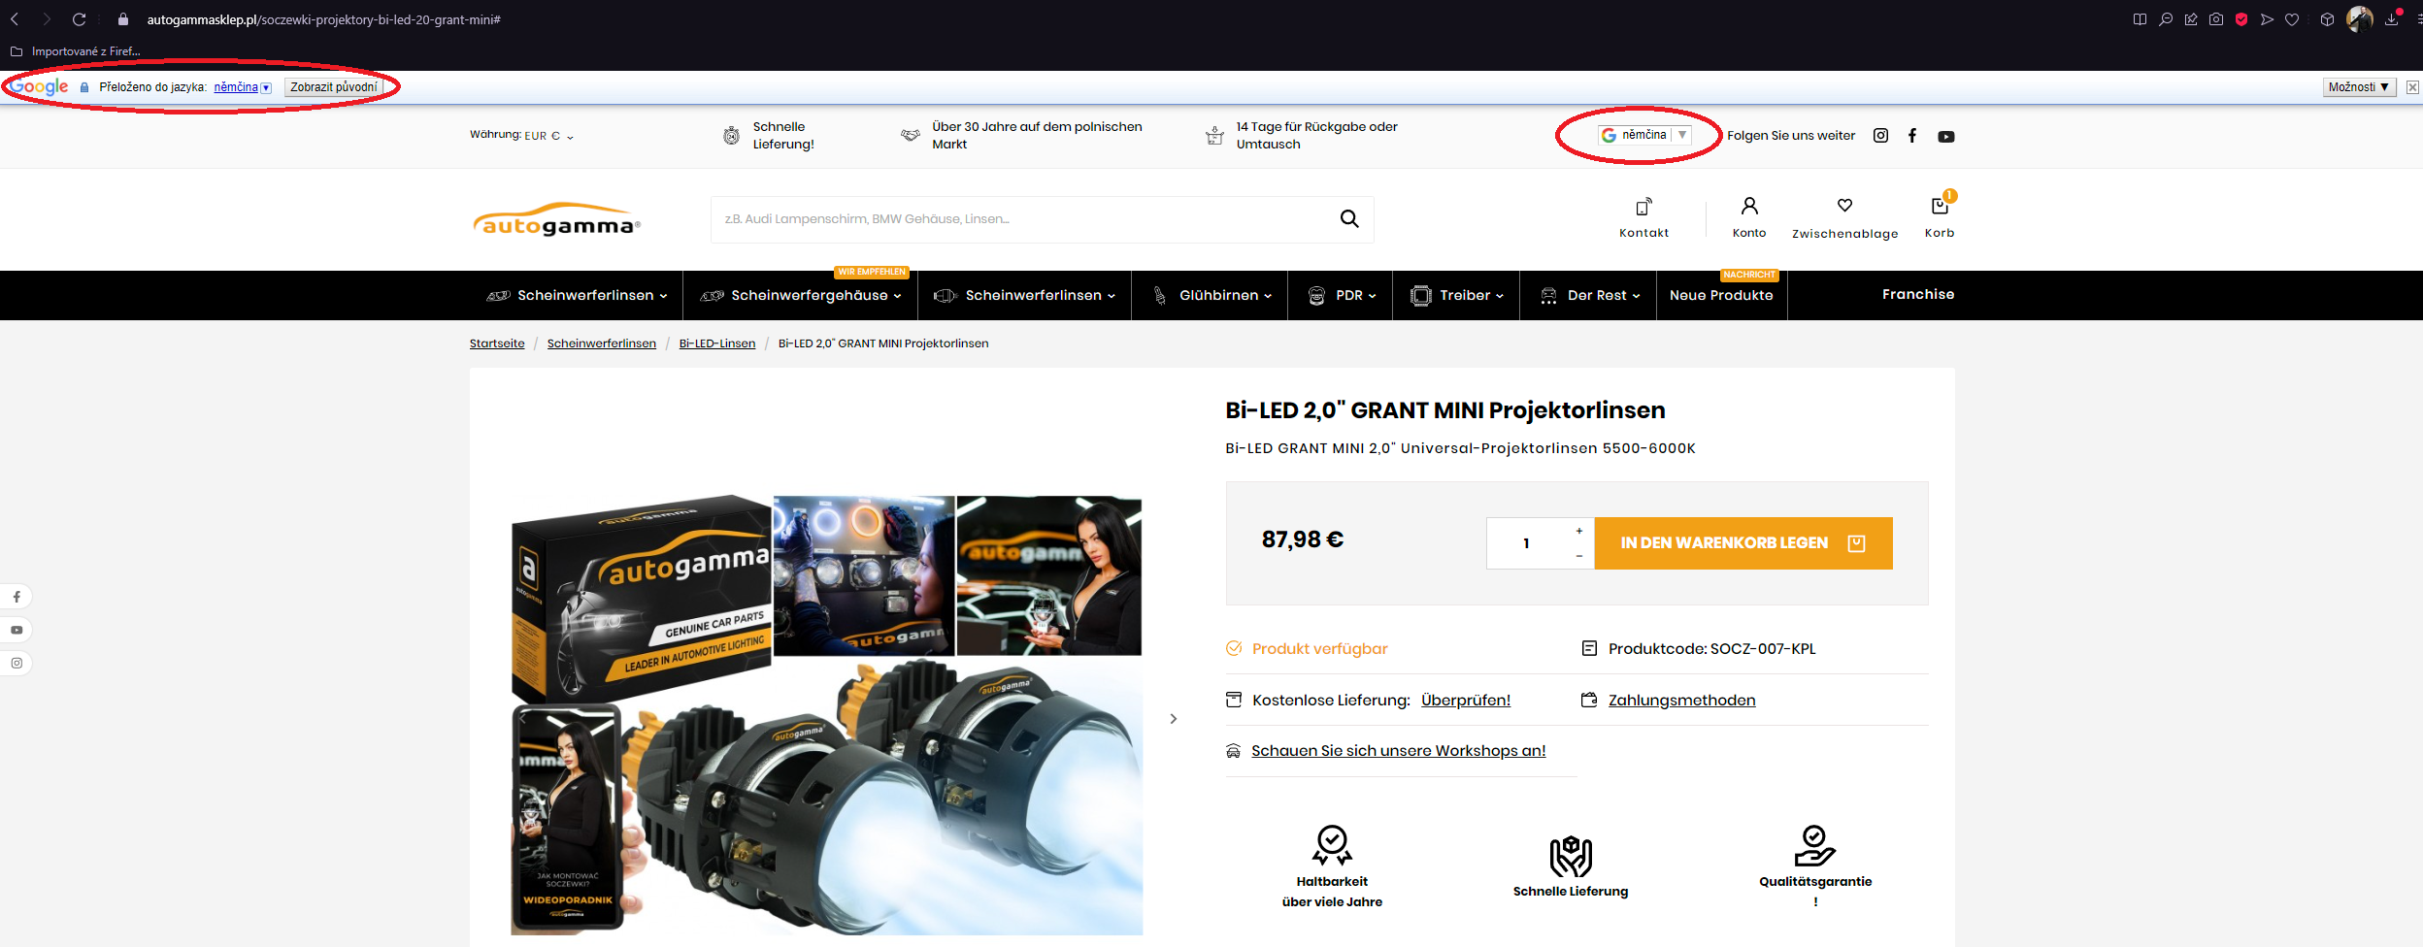This screenshot has width=2423, height=947.
Task: Click the Facebook icon in left sidebar
Action: pos(17,597)
